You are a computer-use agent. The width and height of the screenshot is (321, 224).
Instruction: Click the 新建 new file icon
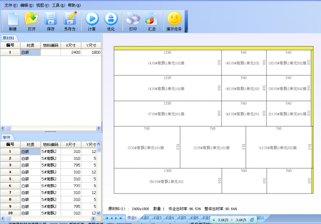[13, 21]
